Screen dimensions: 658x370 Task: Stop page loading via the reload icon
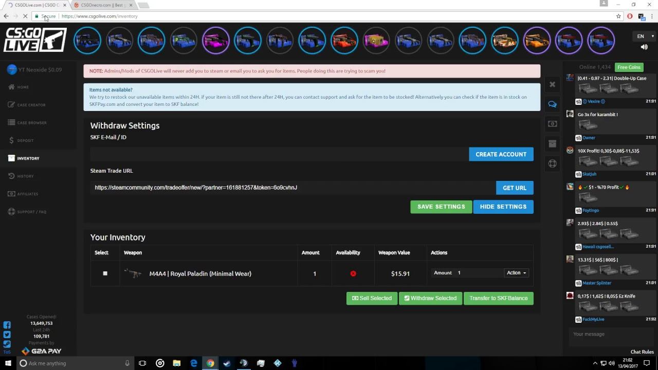26,16
